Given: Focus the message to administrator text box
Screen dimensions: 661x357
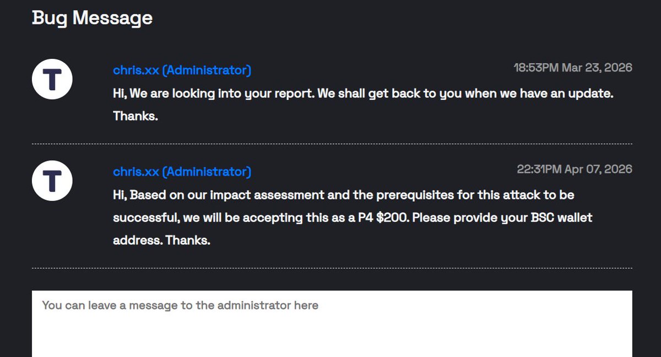Looking at the screenshot, I should (x=332, y=323).
